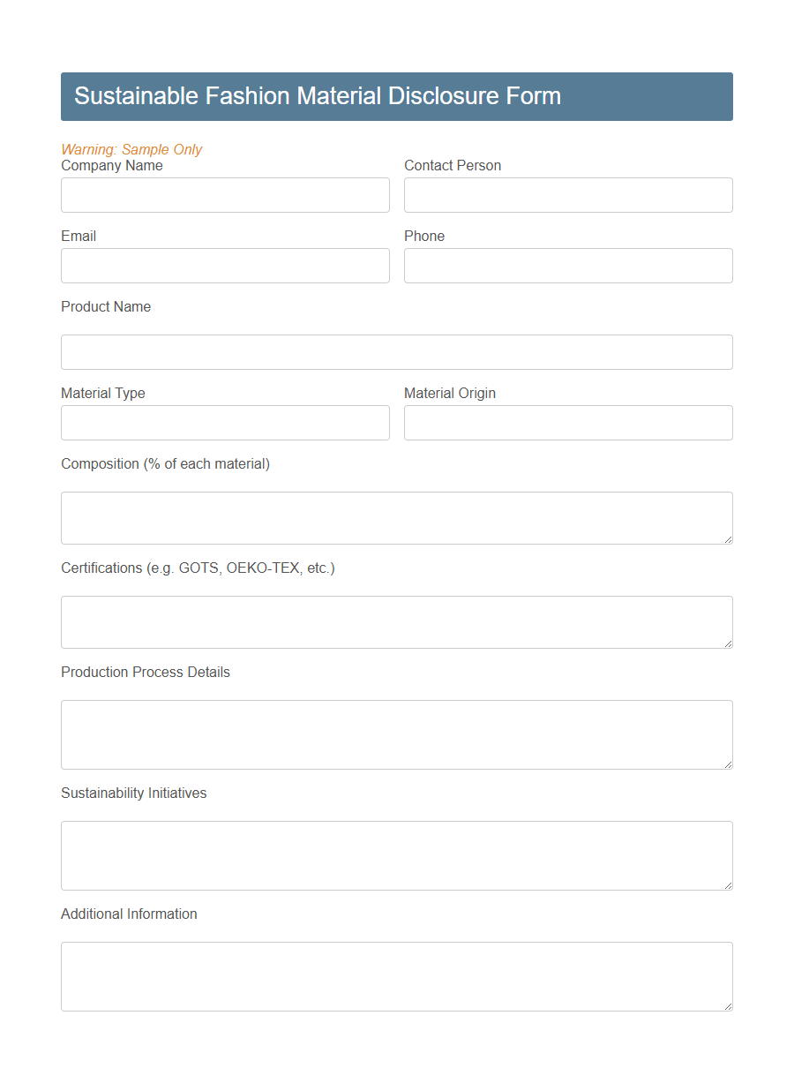Click the Company Name input field

tap(225, 195)
